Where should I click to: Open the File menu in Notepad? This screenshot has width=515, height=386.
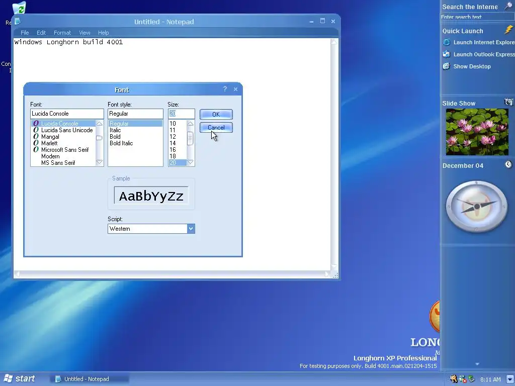tap(25, 33)
